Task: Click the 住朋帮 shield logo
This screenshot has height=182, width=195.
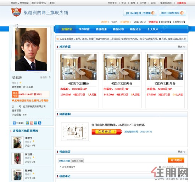Action: tap(16, 12)
